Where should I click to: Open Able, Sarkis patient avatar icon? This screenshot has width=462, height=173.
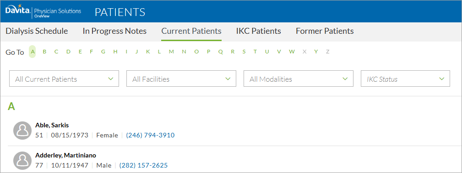pyautogui.click(x=22, y=131)
